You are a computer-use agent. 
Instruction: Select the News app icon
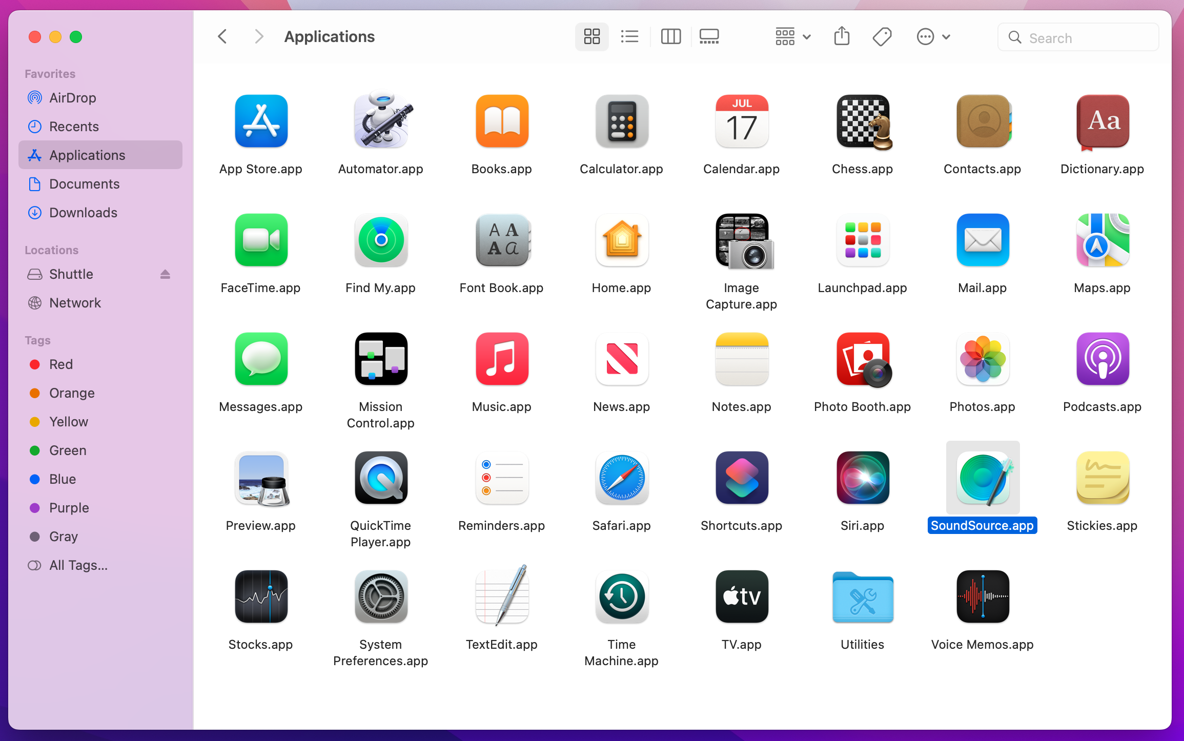(622, 359)
